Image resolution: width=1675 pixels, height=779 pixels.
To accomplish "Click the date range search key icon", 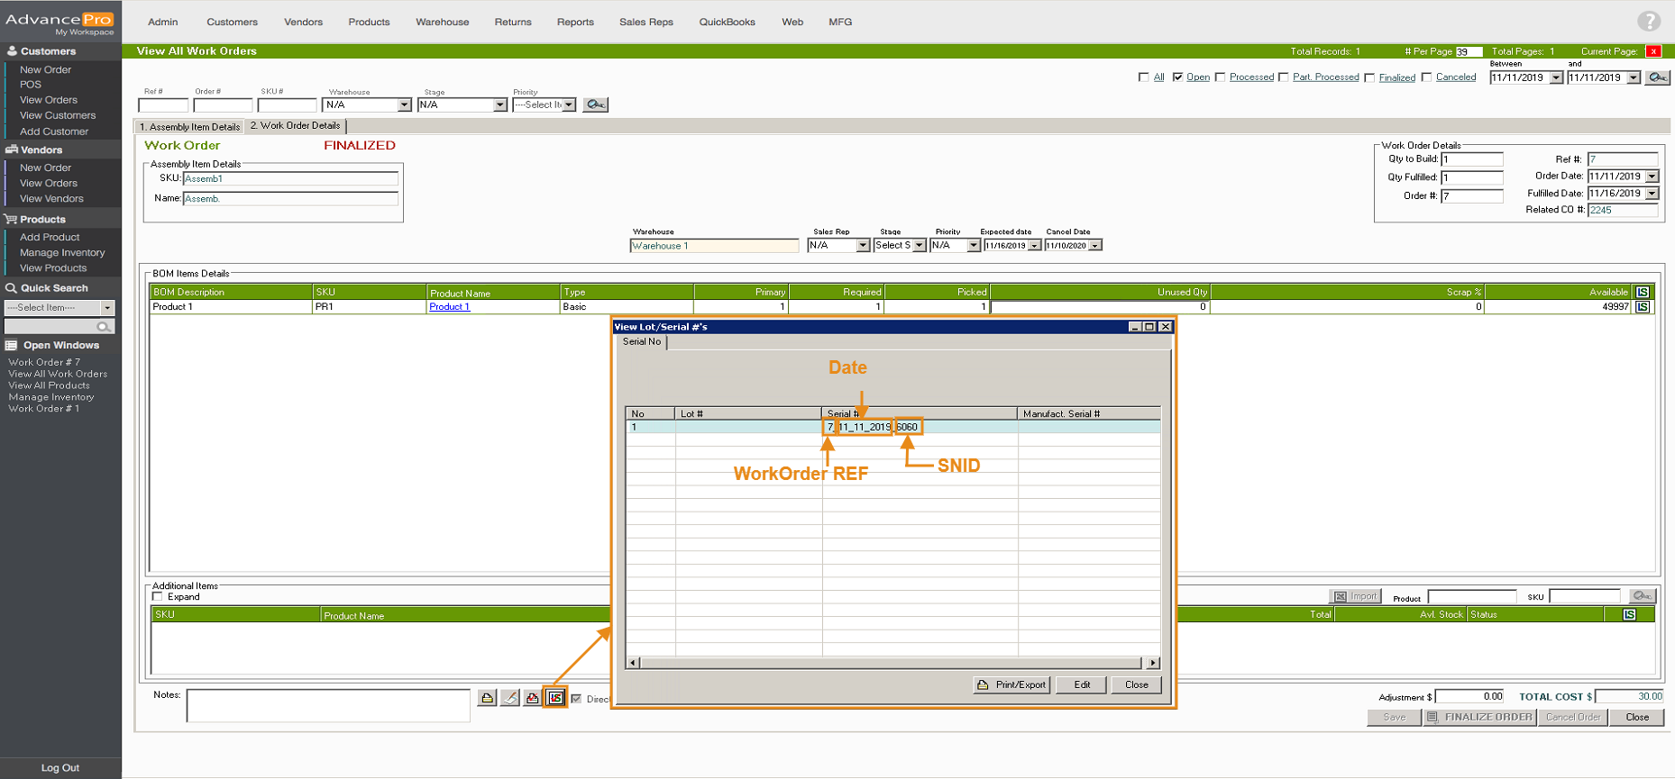I will (x=1657, y=77).
